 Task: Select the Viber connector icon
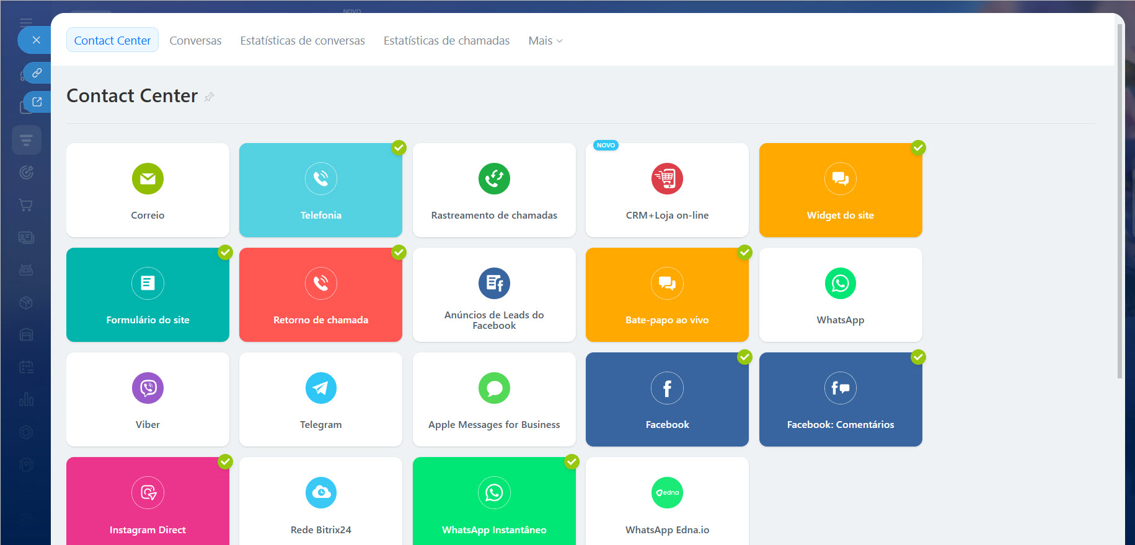[148, 388]
